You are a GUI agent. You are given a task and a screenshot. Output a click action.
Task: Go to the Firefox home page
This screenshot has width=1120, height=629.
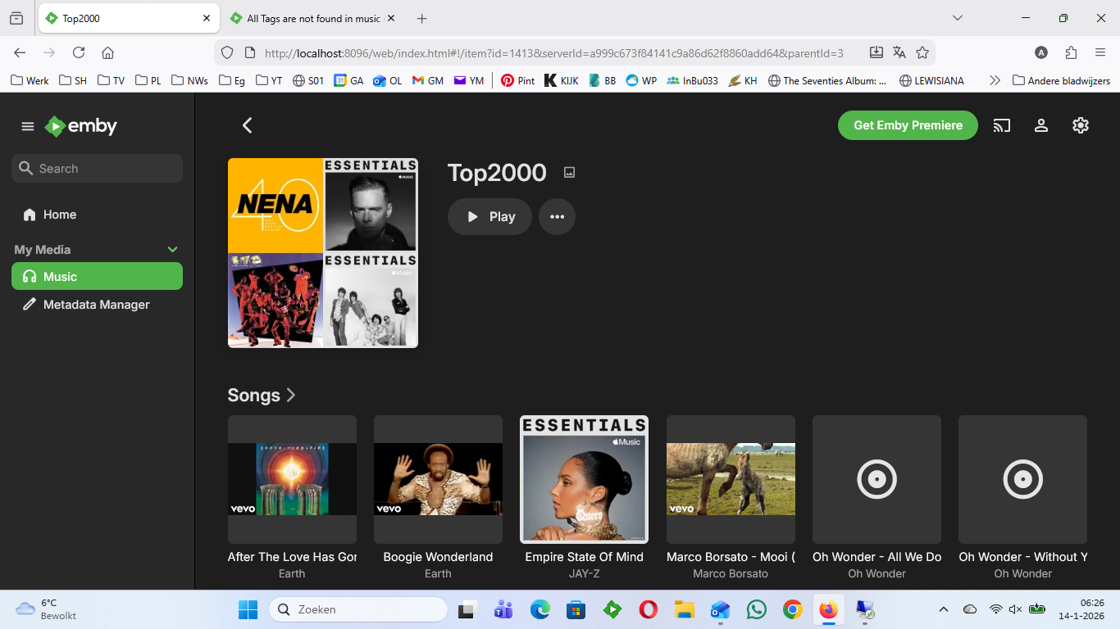pos(107,52)
